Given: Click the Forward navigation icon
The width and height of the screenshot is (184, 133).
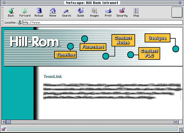Looking at the screenshot, I should 25,12.
